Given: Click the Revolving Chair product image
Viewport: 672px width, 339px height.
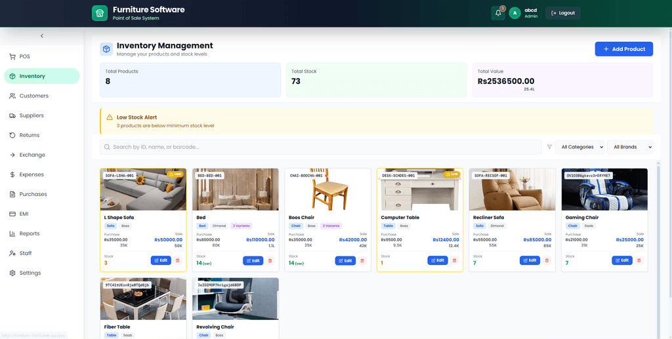Looking at the screenshot, I should tap(236, 299).
